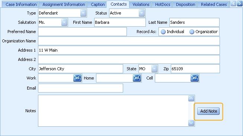
Task: Open the Salutation dropdown
Action: [64, 22]
